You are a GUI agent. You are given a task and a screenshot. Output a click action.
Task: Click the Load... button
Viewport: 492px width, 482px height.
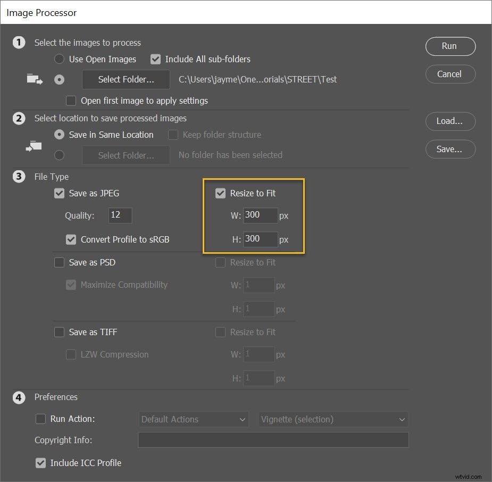(x=450, y=121)
